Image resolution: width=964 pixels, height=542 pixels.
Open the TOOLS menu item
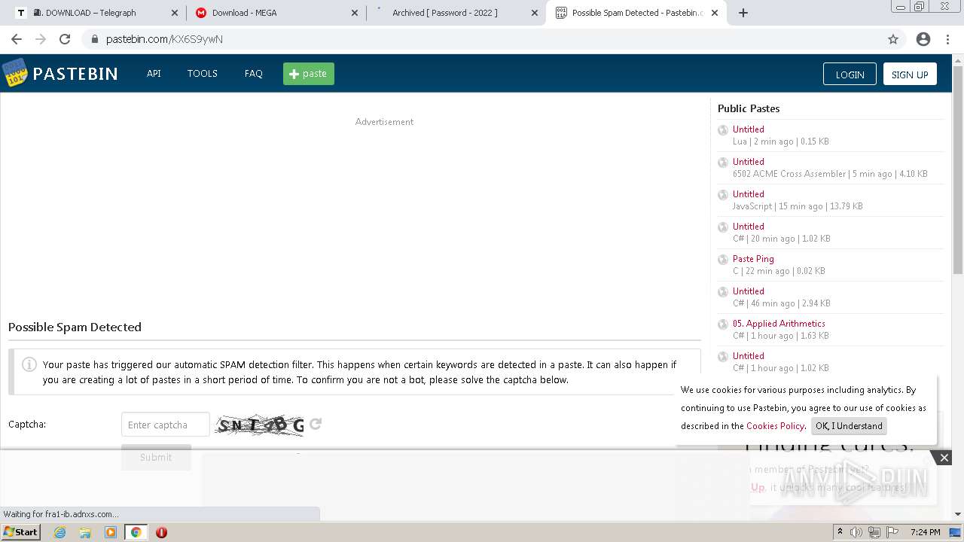pyautogui.click(x=203, y=74)
